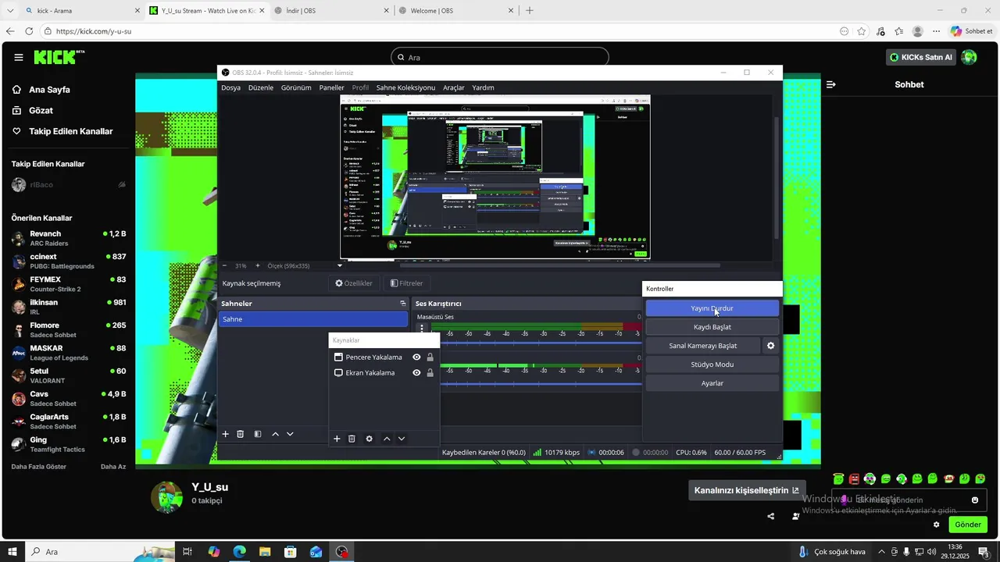Open Revanch channel in recommended list
Image resolution: width=1000 pixels, height=562 pixels.
69,238
